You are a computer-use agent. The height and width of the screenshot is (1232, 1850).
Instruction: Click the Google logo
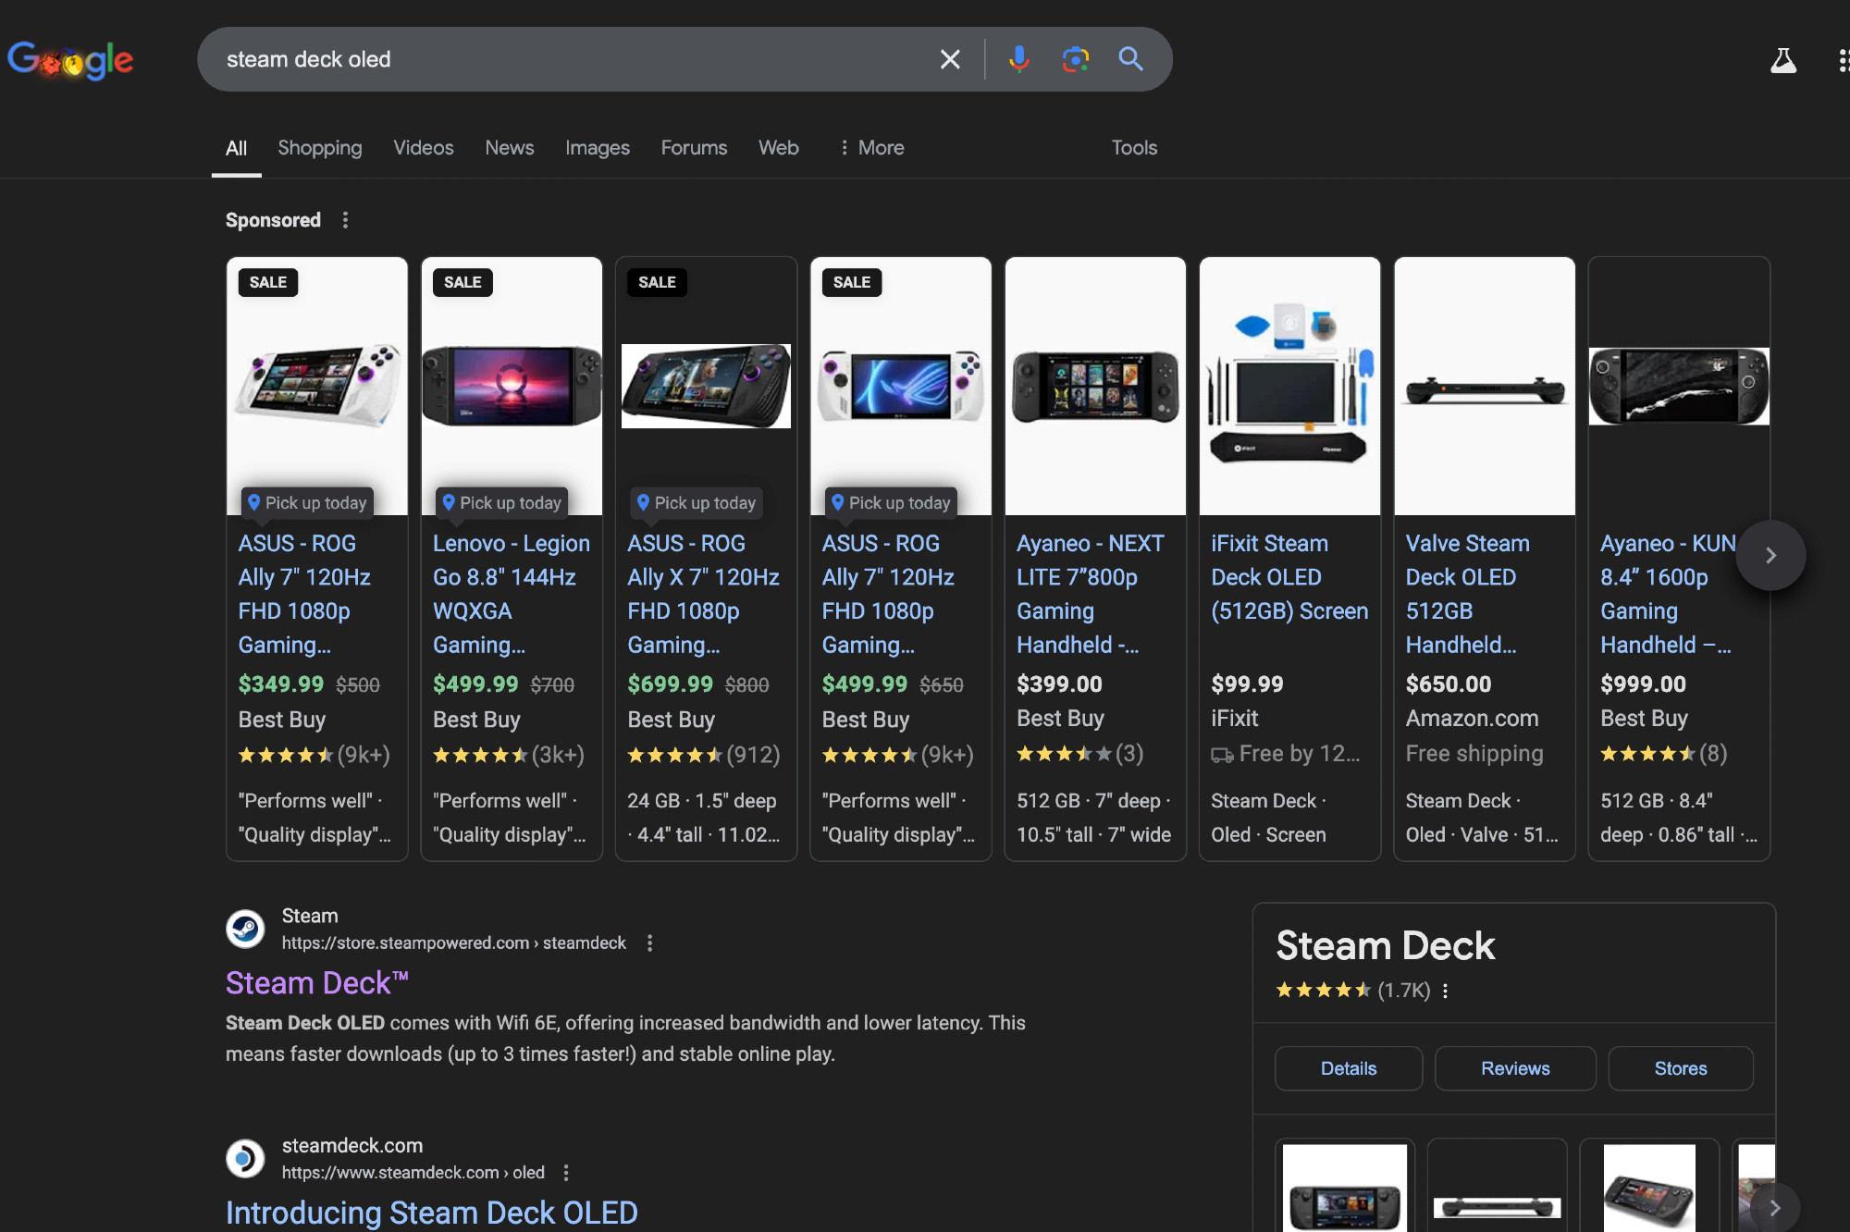[x=70, y=60]
